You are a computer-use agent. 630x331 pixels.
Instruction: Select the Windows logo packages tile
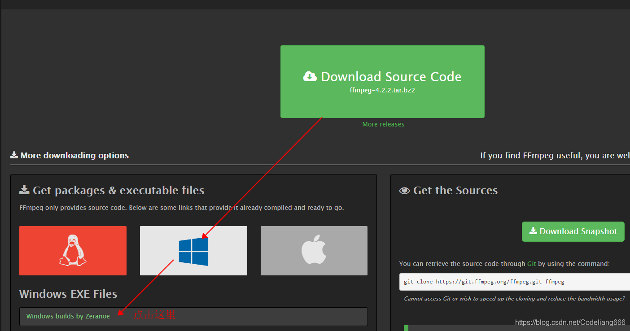click(193, 251)
